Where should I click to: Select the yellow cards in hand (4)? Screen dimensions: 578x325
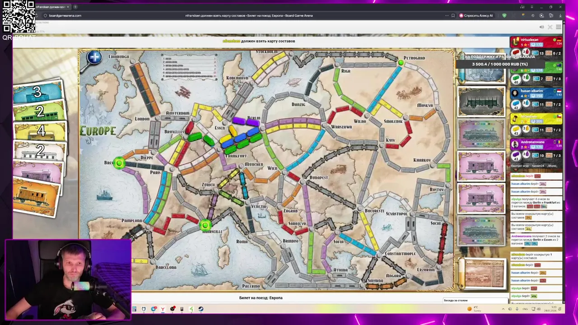click(41, 131)
